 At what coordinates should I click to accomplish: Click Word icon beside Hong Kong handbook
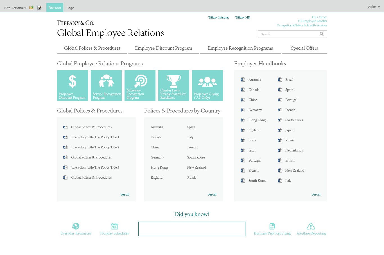[243, 120]
